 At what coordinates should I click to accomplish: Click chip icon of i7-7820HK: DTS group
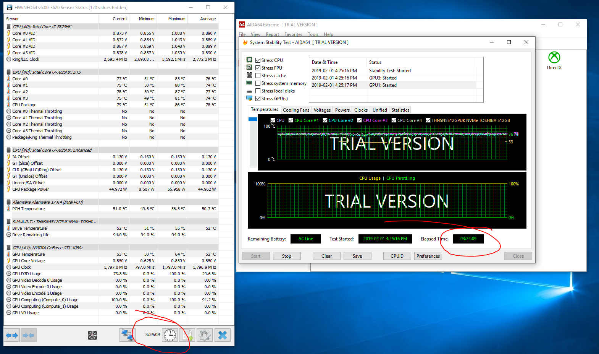tap(9, 72)
